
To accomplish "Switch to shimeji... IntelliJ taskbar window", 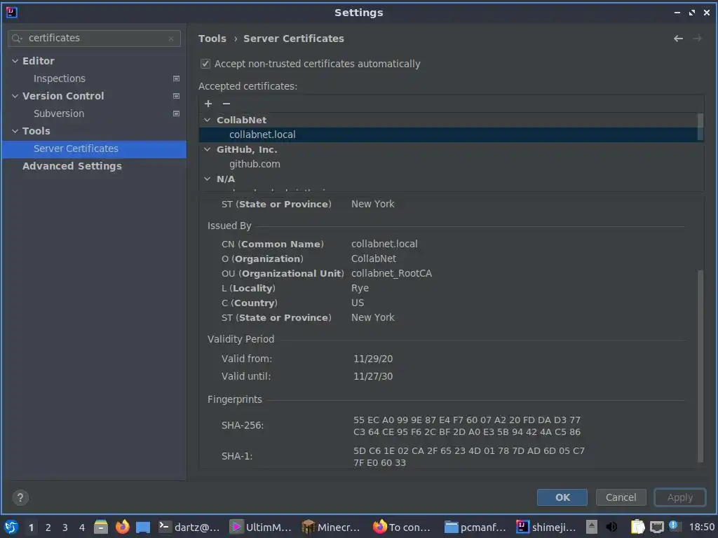I will [x=546, y=527].
